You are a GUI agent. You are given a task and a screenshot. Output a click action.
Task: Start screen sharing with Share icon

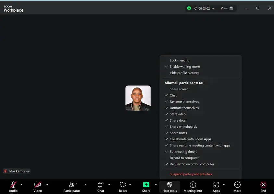click(x=146, y=186)
